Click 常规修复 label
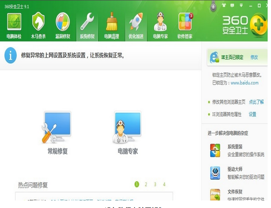The height and width of the screenshot is (208, 271). [x=57, y=151]
